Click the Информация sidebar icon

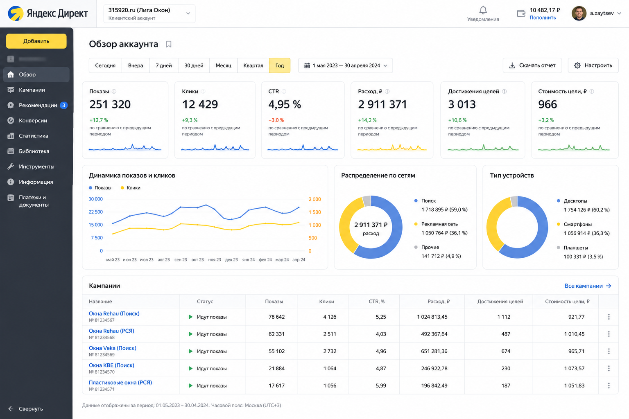[x=11, y=182]
